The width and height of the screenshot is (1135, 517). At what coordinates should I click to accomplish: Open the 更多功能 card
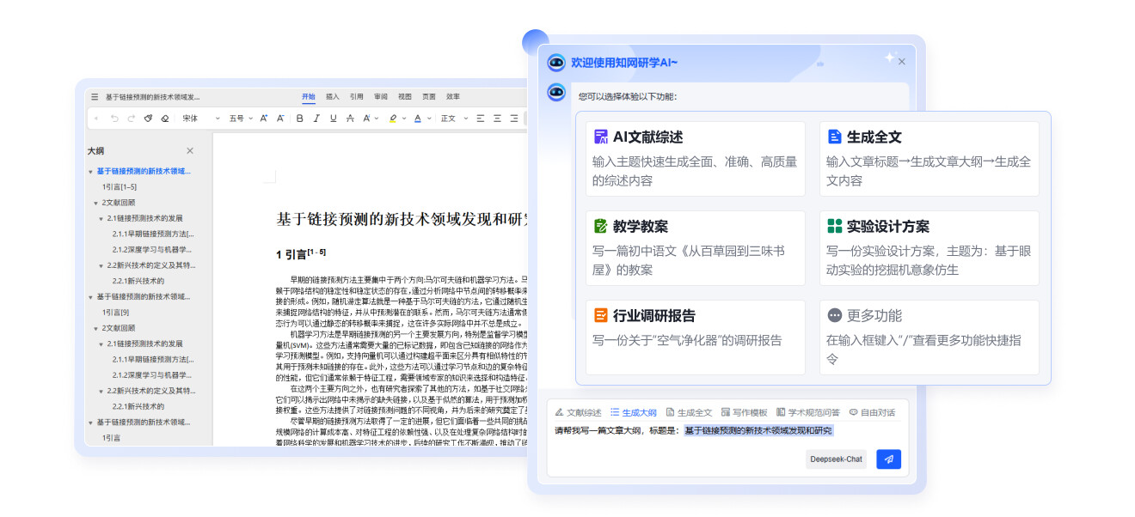click(929, 337)
